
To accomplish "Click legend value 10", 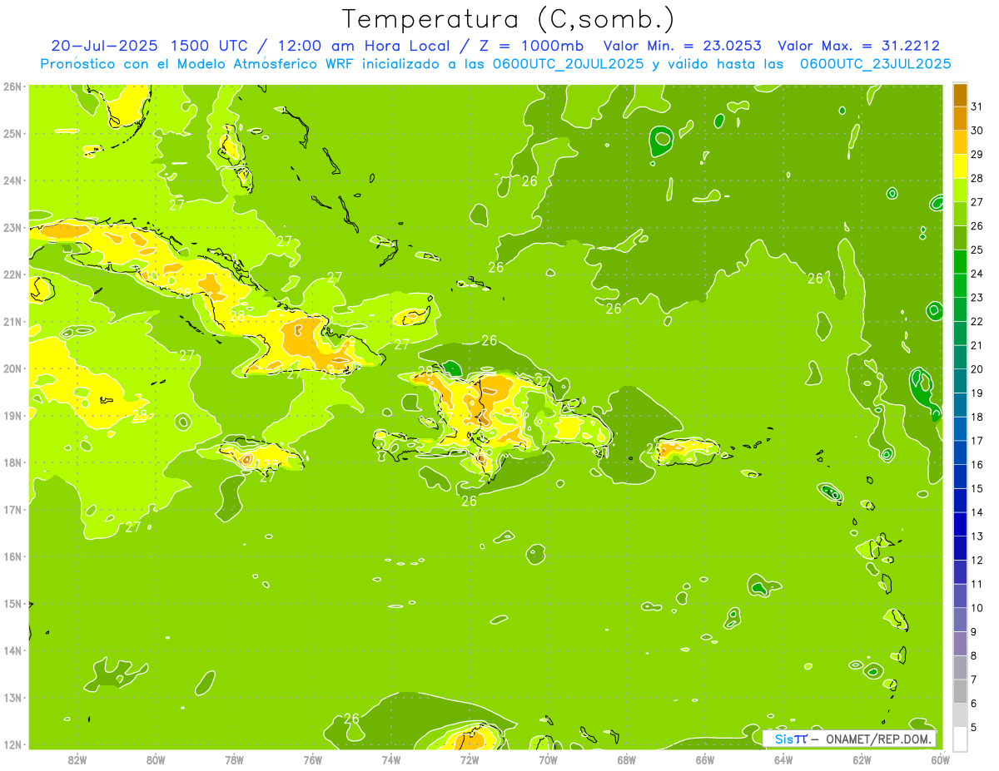I will click(x=977, y=608).
